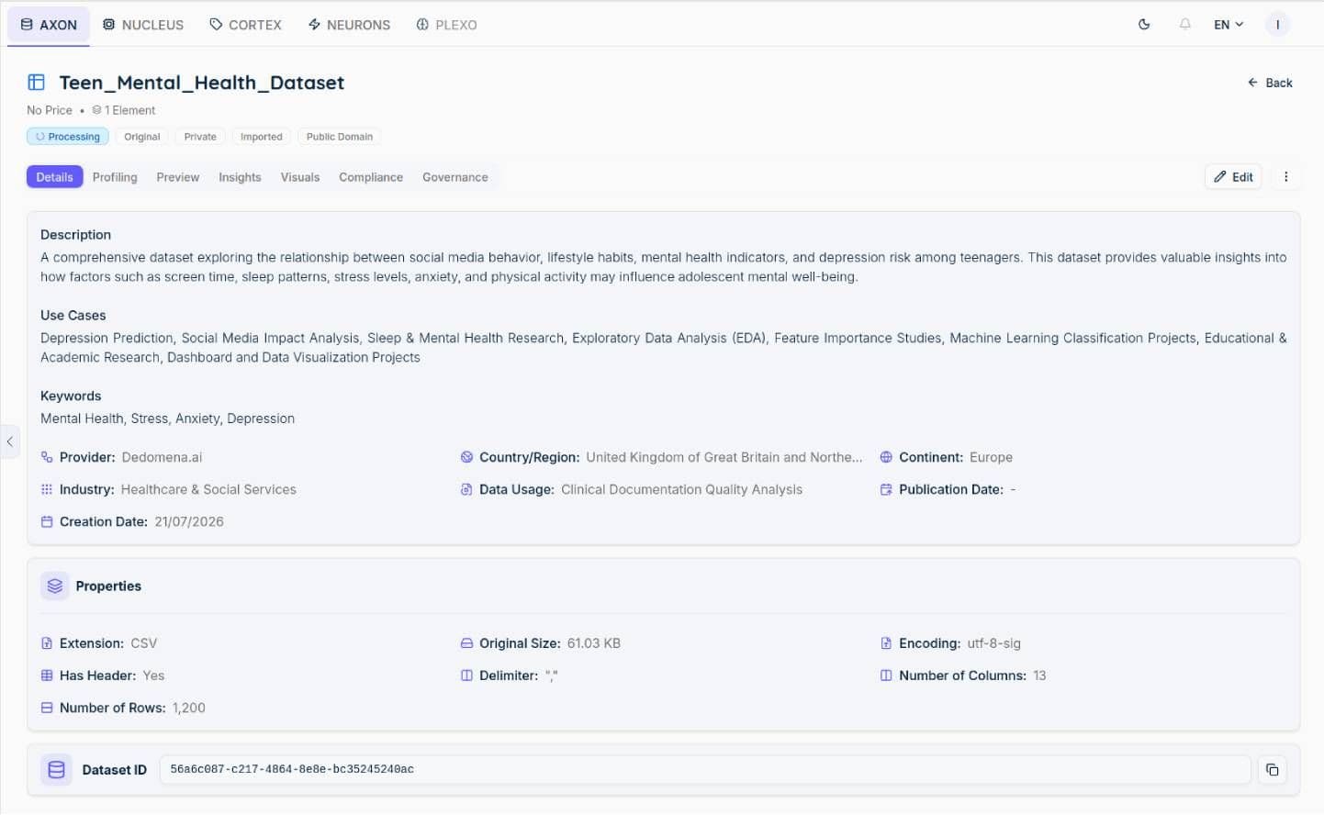
Task: Switch to the Profiling tab
Action: click(x=115, y=177)
